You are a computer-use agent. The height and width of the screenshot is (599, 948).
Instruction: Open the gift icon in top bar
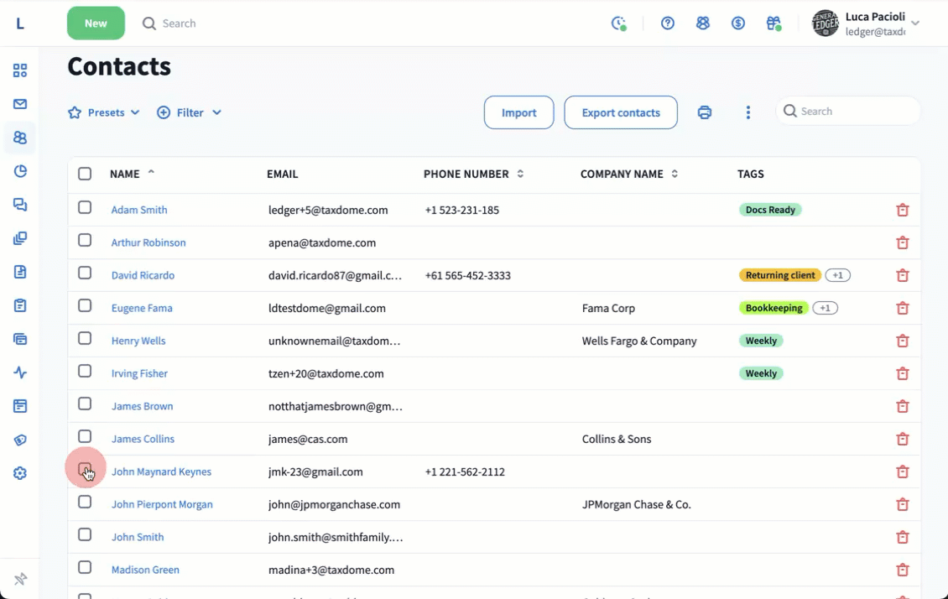774,23
